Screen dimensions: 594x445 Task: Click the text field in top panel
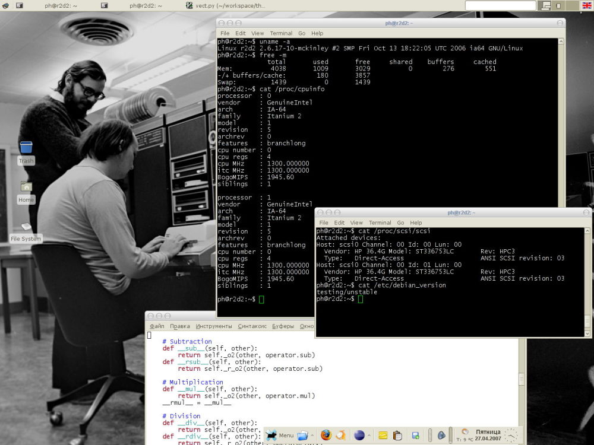coord(500,5)
